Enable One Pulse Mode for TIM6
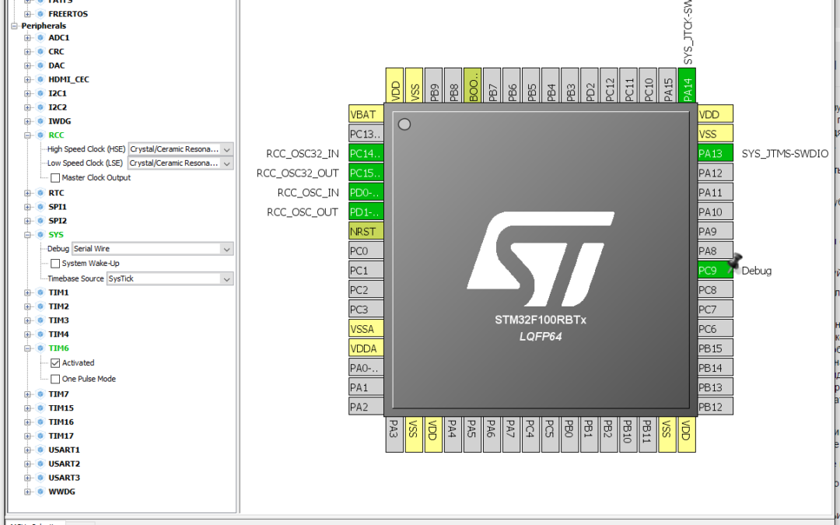This screenshot has width=840, height=525. 55,379
